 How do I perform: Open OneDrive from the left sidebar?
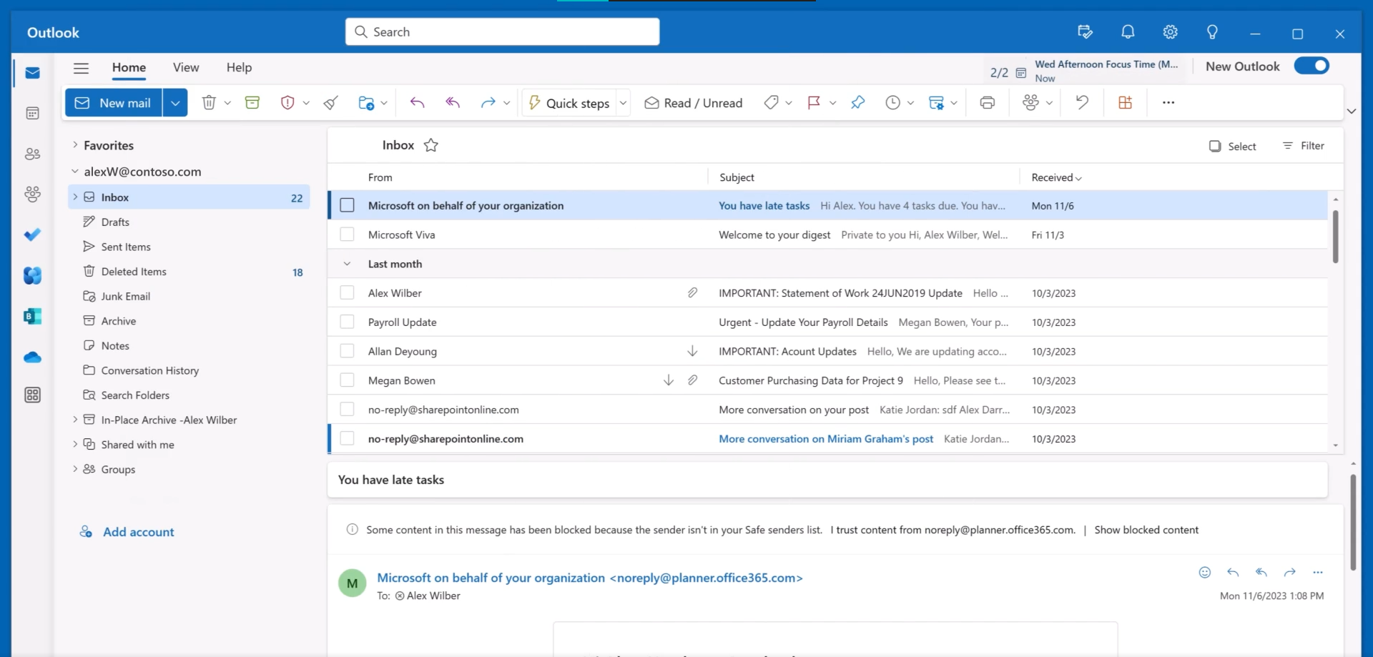tap(32, 357)
